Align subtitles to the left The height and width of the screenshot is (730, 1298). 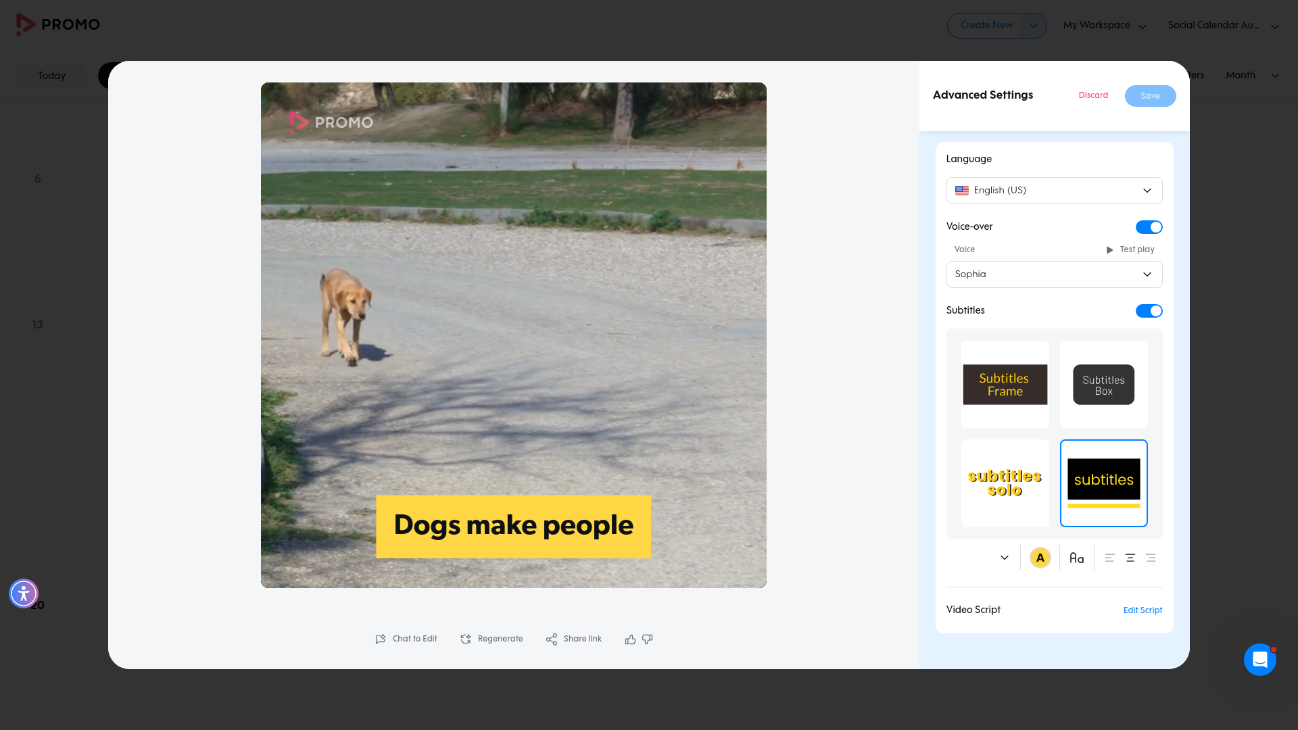(1109, 558)
